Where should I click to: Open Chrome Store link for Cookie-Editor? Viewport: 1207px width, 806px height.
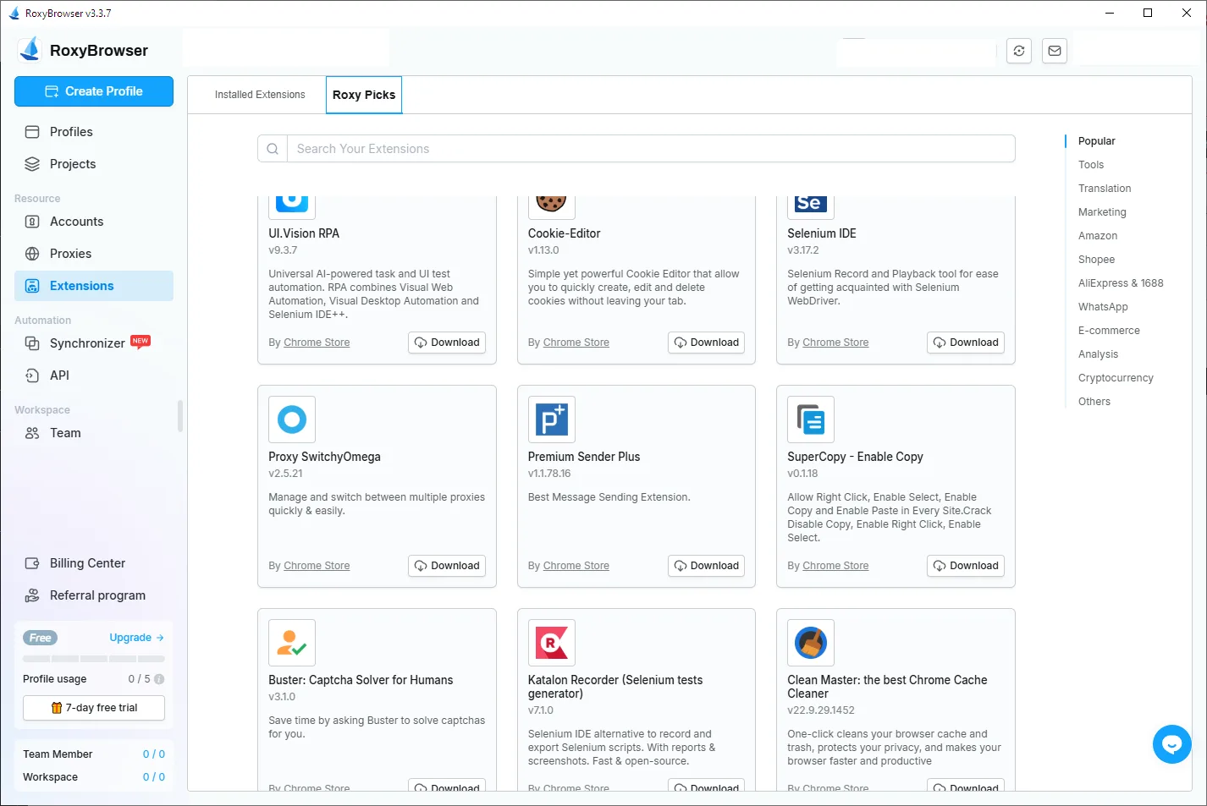pos(576,343)
